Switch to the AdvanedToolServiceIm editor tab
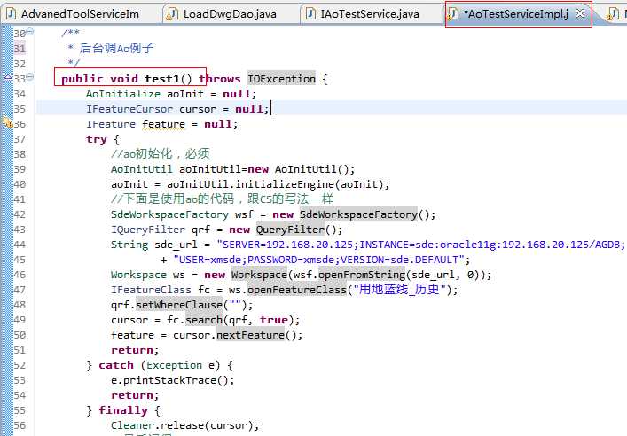627x436 pixels. click(80, 14)
